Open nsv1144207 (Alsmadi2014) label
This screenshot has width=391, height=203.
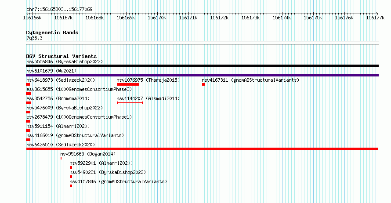[148, 98]
